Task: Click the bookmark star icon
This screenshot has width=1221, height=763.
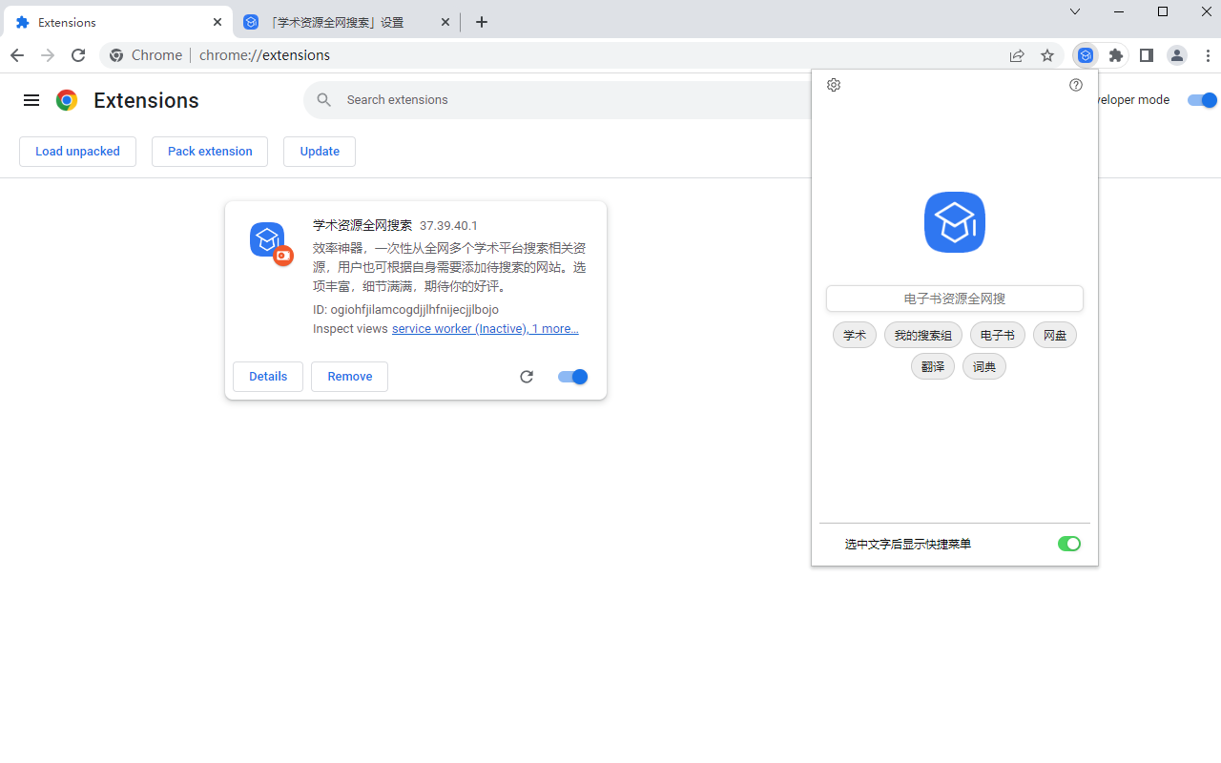Action: click(1047, 55)
